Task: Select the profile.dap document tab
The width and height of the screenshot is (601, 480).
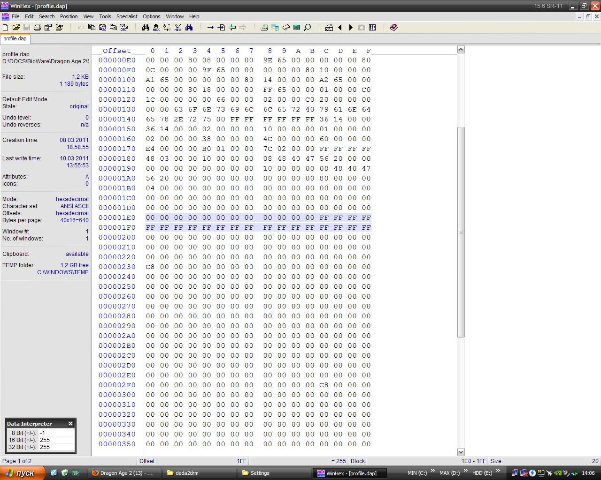Action: click(x=15, y=39)
